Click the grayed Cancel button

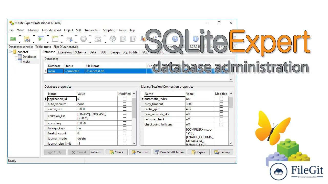[79, 152]
